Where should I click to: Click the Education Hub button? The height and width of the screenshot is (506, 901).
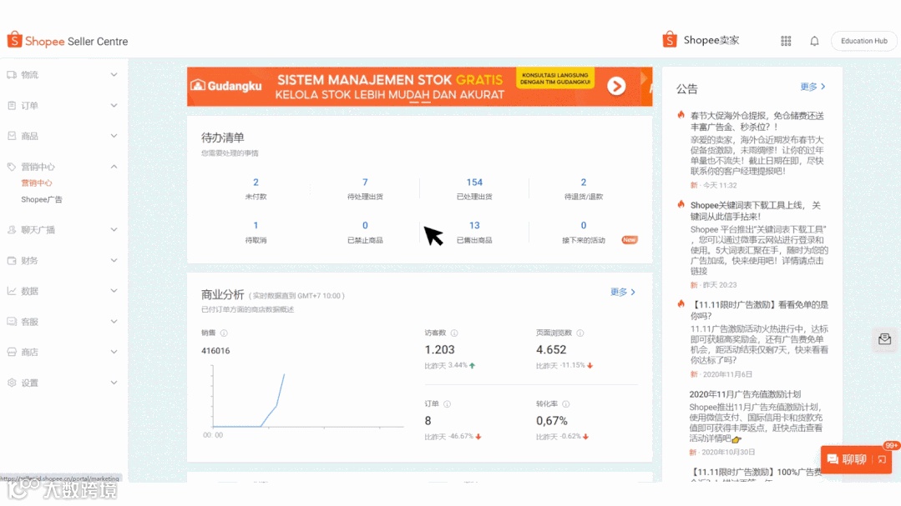pyautogui.click(x=863, y=42)
